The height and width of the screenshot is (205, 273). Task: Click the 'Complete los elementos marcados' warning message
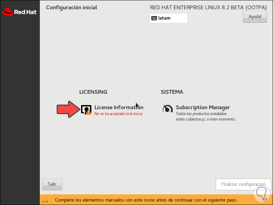point(146,200)
